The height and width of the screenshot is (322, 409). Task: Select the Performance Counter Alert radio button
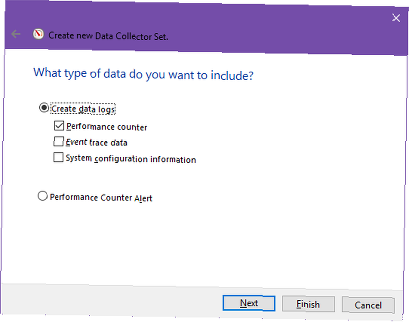coord(42,196)
